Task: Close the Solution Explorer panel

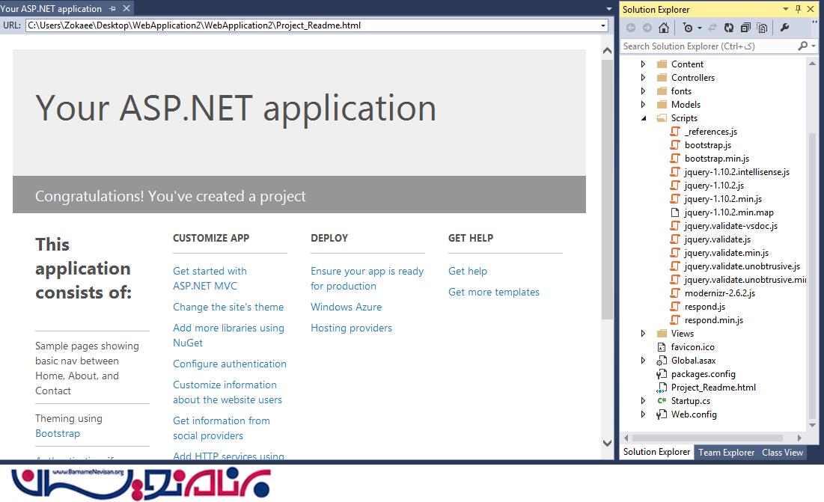Action: [x=812, y=9]
